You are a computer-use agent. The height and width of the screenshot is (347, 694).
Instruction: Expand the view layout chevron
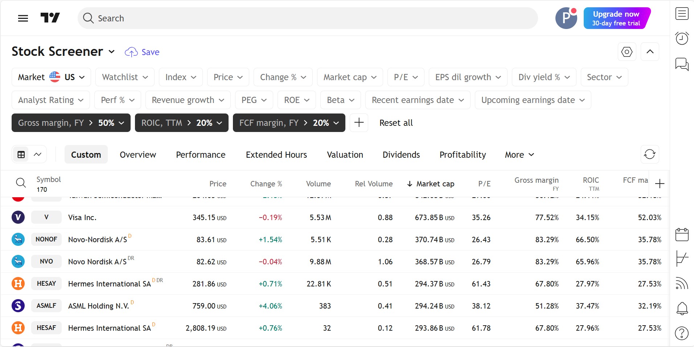pos(38,154)
